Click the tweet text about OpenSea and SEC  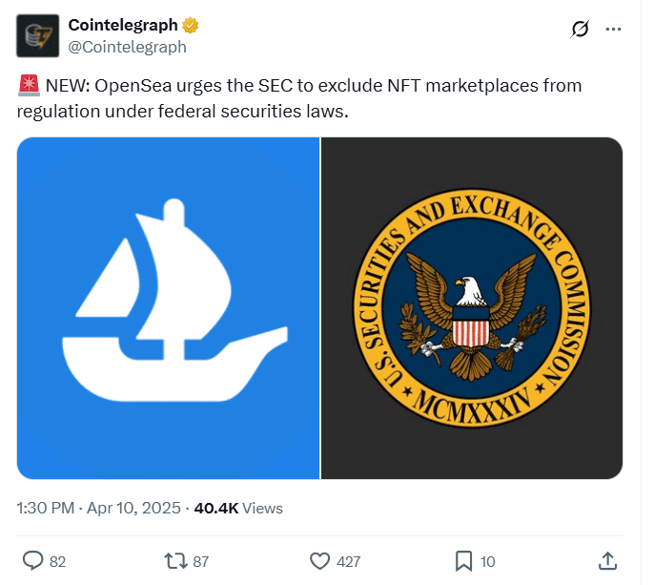(299, 97)
